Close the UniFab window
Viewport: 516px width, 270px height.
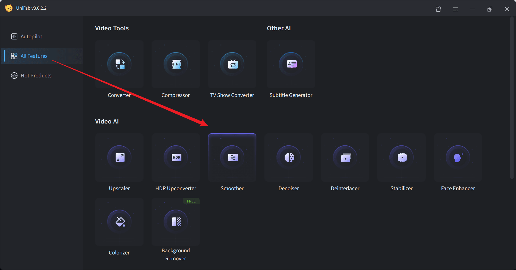(507, 9)
